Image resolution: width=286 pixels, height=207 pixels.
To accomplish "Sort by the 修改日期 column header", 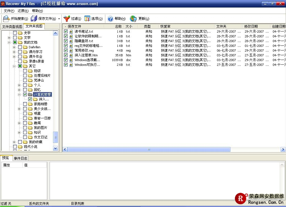I will [251, 27].
